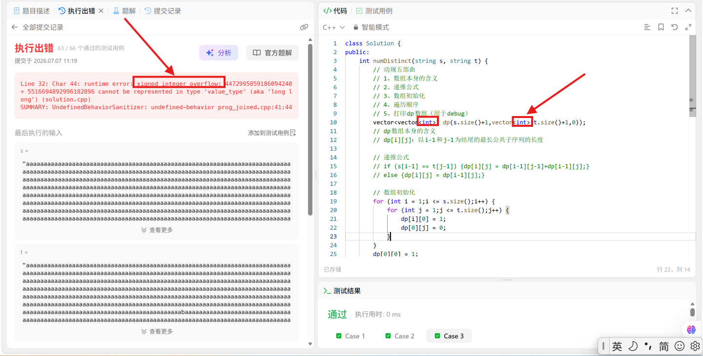Open the 题解 tab
Image resolution: width=703 pixels, height=356 pixels.
point(124,11)
